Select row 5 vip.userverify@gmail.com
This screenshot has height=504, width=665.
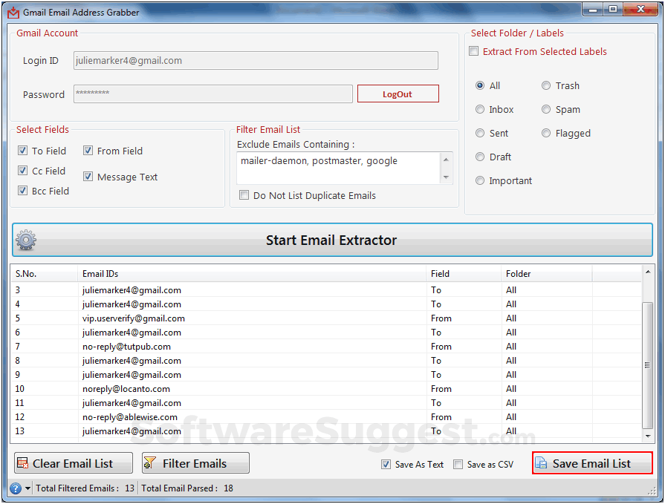326,318
